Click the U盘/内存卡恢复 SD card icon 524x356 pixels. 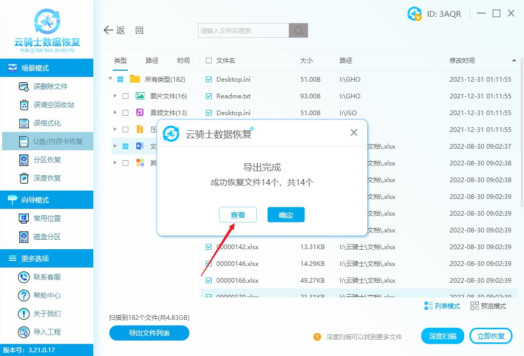click(x=24, y=141)
